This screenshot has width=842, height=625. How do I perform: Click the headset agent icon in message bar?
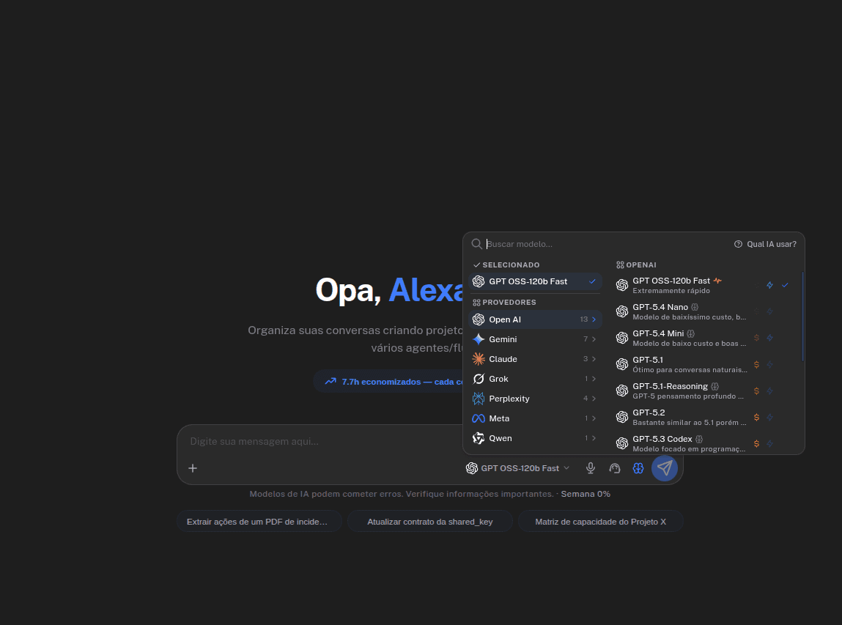tap(614, 468)
